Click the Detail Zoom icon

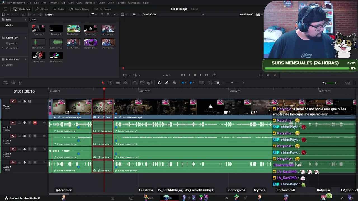click(x=210, y=83)
